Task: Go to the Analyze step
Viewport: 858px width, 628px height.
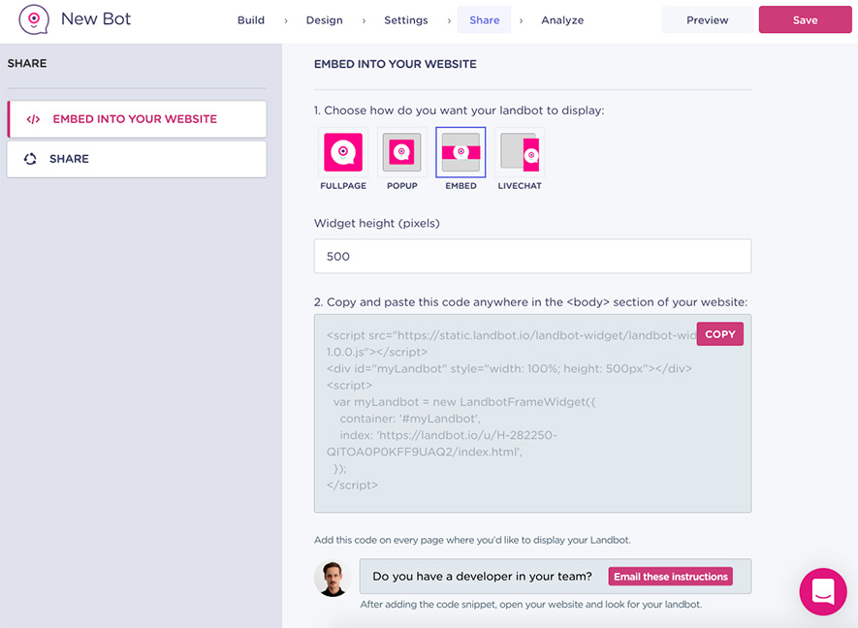Action: tap(562, 20)
